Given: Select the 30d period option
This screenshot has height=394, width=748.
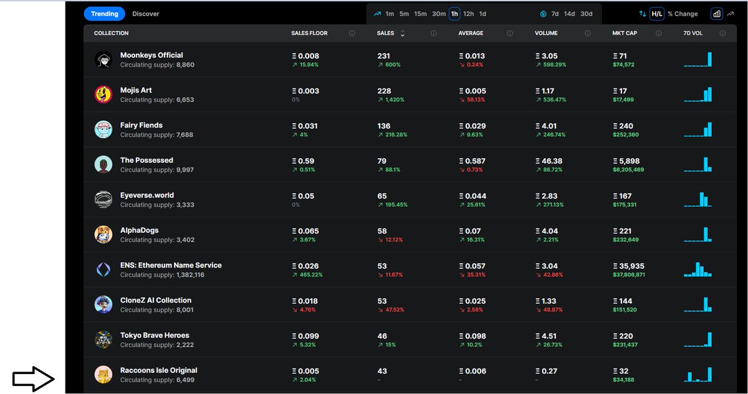Looking at the screenshot, I should pyautogui.click(x=587, y=14).
